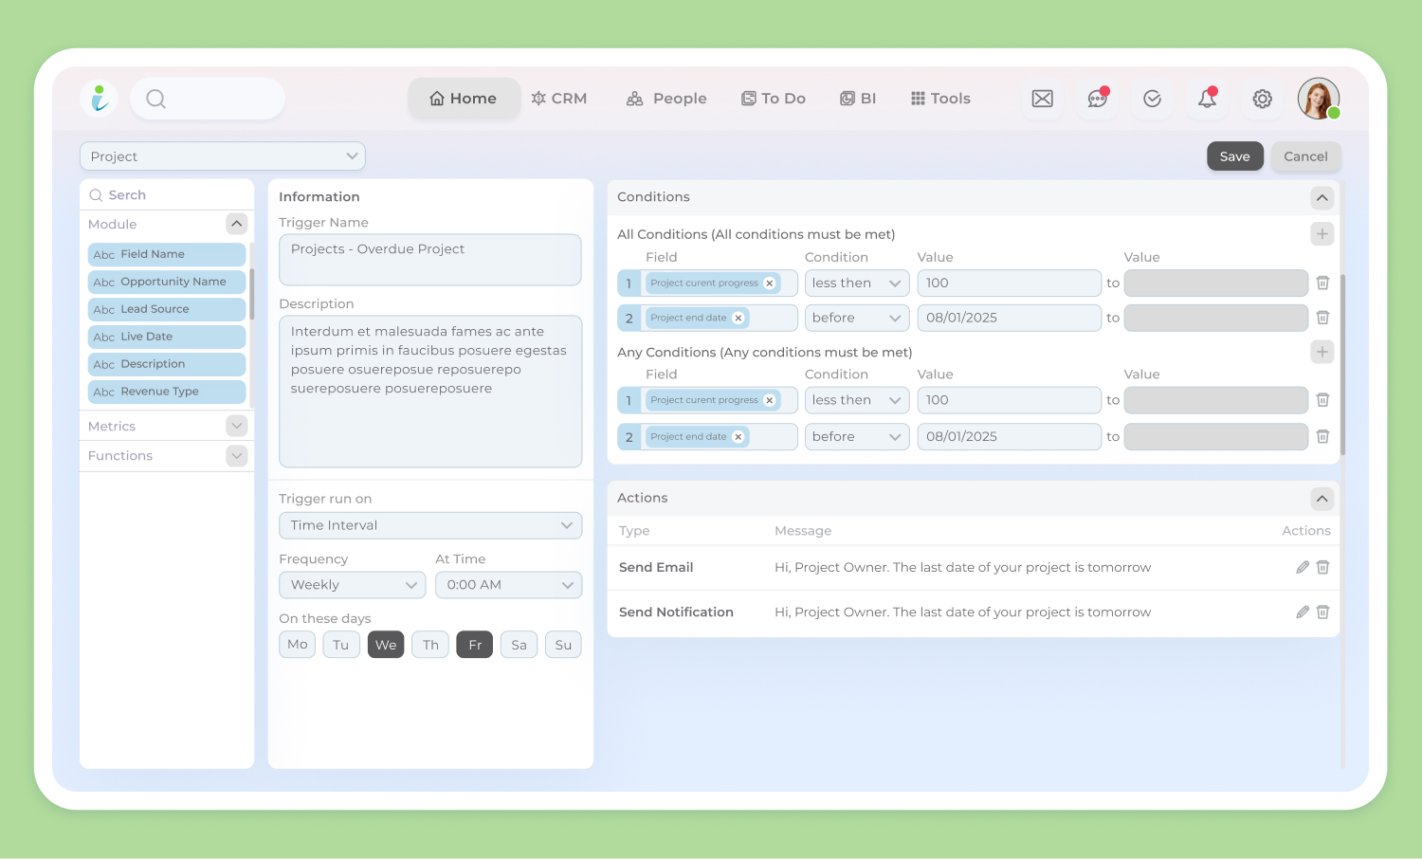Enable Saturday day toggle
Screen dimensions: 1422x859
coord(519,645)
